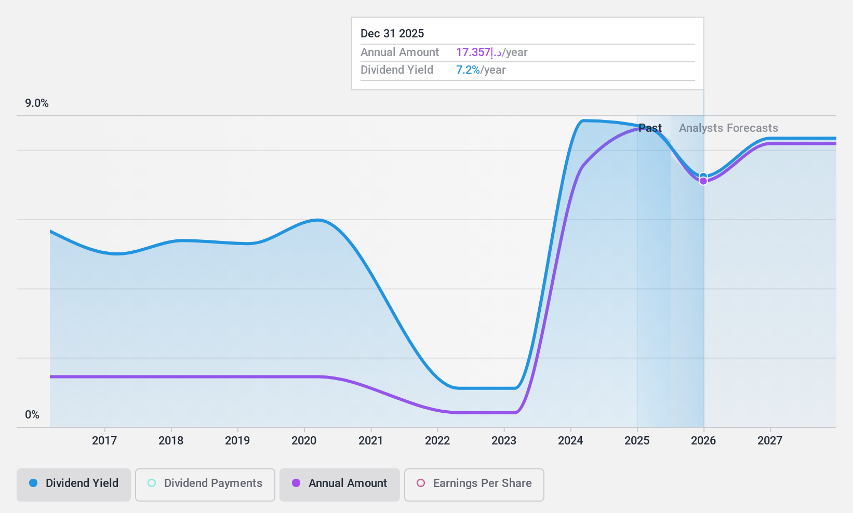Click the 2023 axis label
Image resolution: width=853 pixels, height=513 pixels.
[x=504, y=441]
